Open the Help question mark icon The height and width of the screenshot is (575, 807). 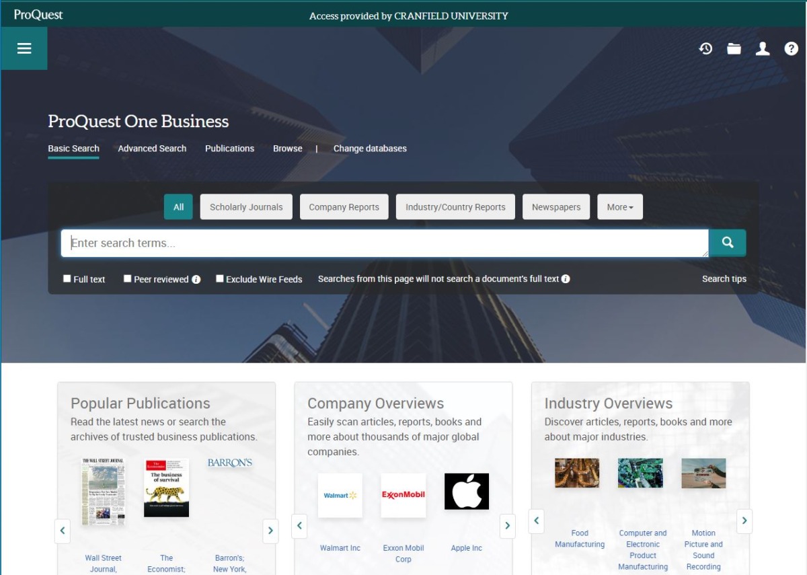[x=792, y=48]
